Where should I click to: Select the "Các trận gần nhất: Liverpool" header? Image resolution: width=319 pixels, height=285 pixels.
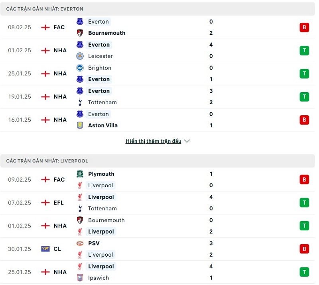[x=47, y=161]
